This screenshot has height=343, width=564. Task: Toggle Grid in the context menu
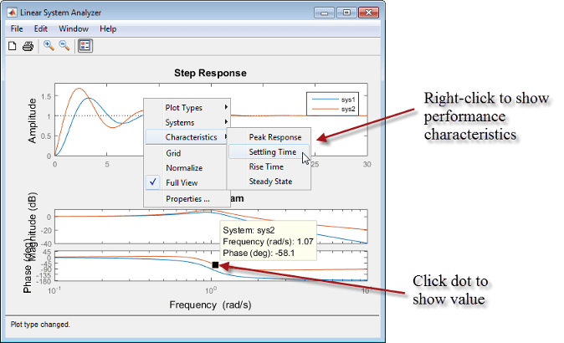[x=187, y=153]
